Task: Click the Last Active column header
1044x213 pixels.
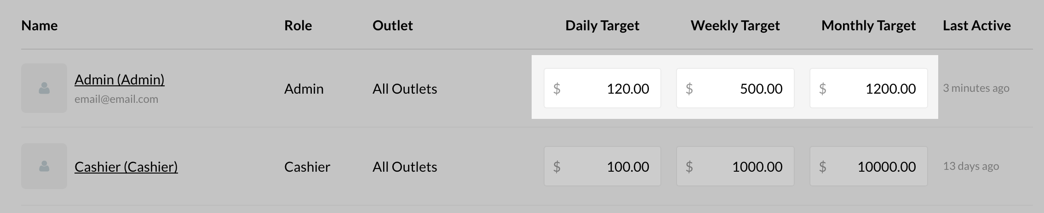Action: pos(977,26)
